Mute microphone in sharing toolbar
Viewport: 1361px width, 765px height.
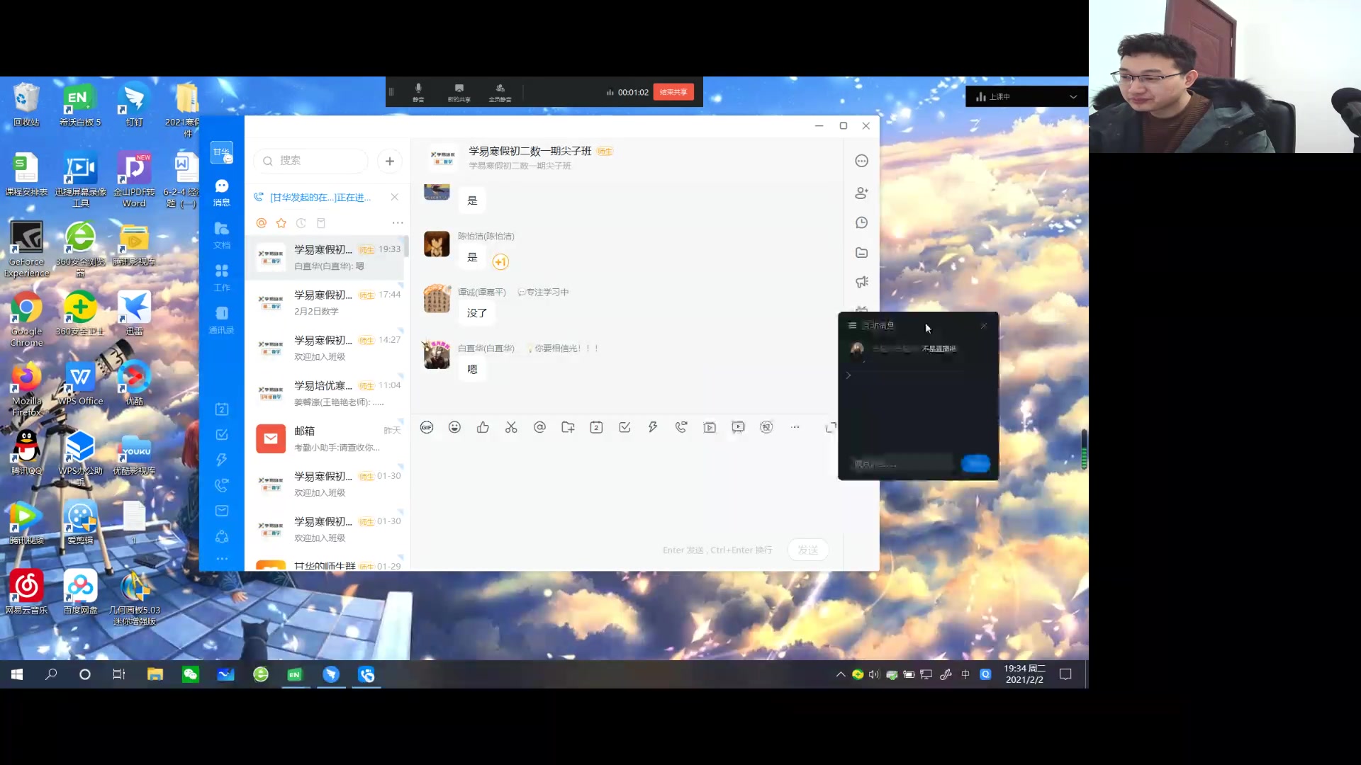click(x=418, y=91)
